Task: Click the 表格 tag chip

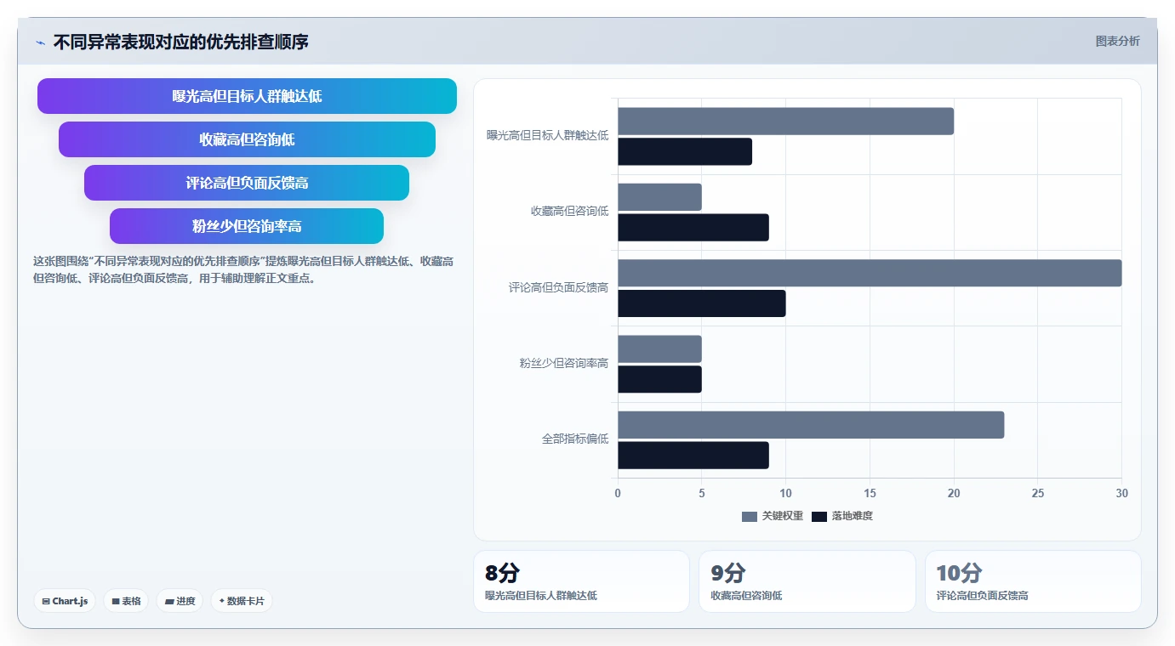Action: click(x=126, y=601)
